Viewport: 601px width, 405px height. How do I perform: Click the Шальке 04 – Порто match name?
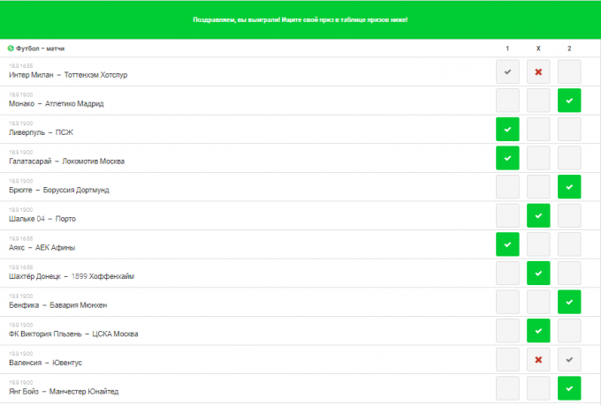42,219
